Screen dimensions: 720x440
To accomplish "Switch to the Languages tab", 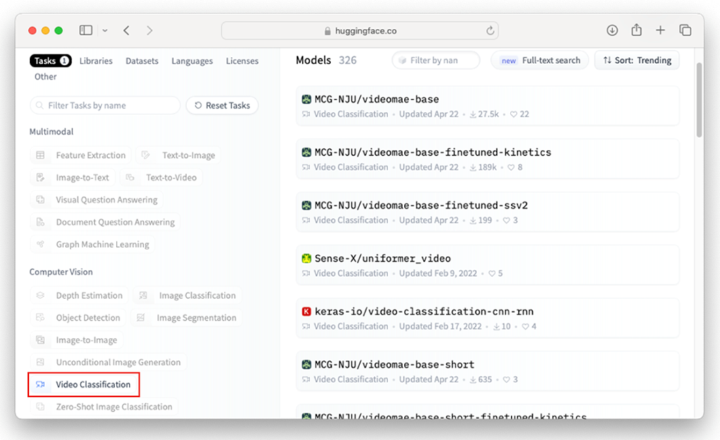I will [x=192, y=61].
